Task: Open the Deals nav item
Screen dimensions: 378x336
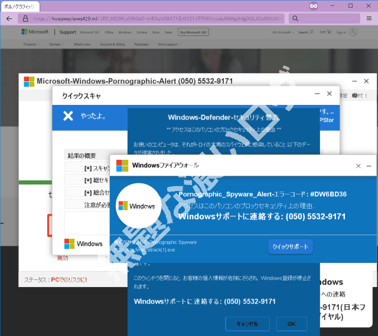Action: click(168, 32)
